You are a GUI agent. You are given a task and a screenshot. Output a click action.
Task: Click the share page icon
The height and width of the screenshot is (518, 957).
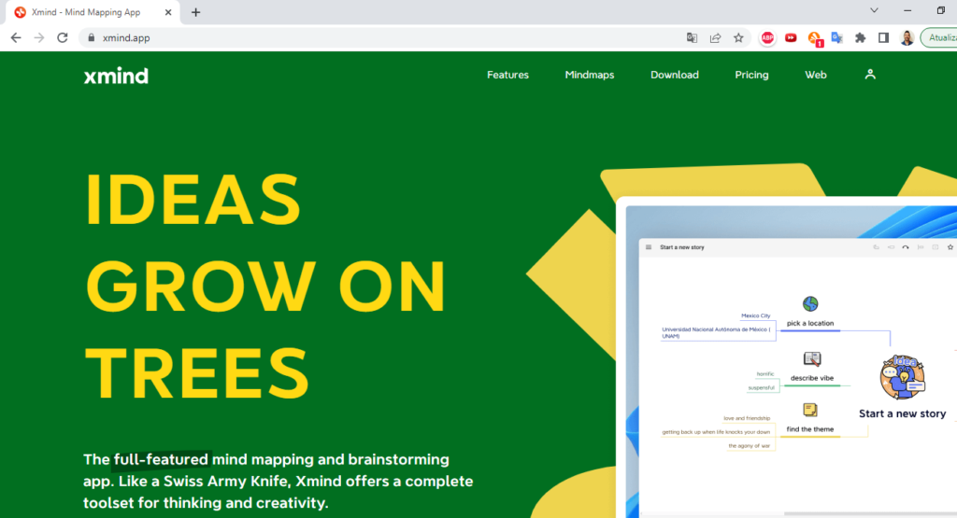715,37
